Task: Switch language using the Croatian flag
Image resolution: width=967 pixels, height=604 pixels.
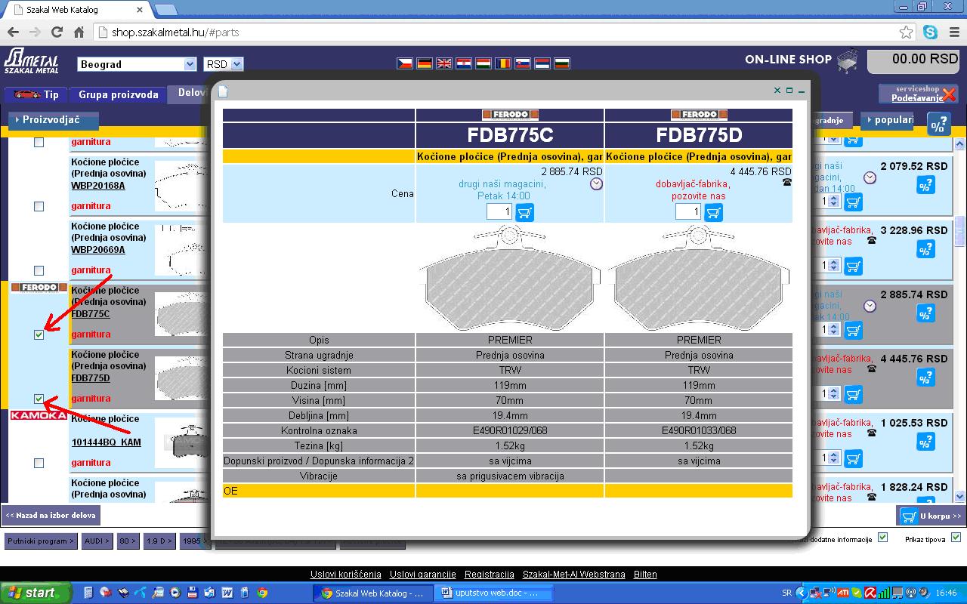Action: pos(464,63)
